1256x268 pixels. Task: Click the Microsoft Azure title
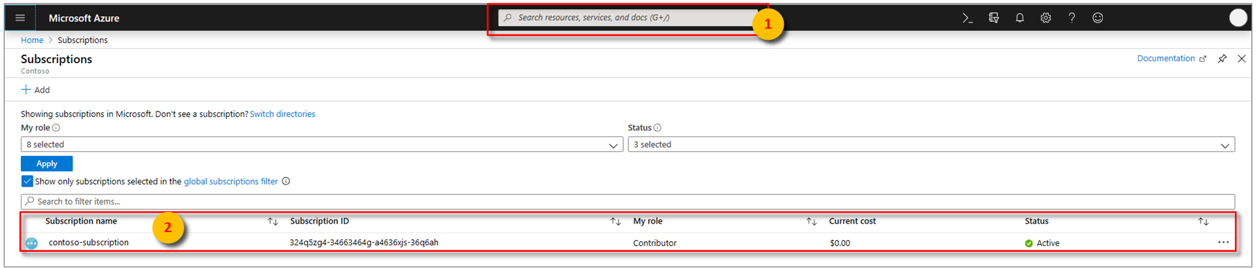coord(84,18)
